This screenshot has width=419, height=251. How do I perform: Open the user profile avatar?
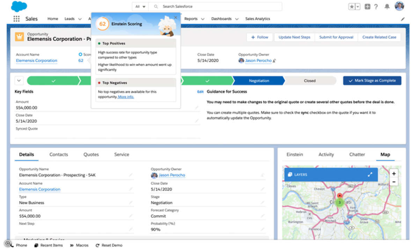[399, 6]
